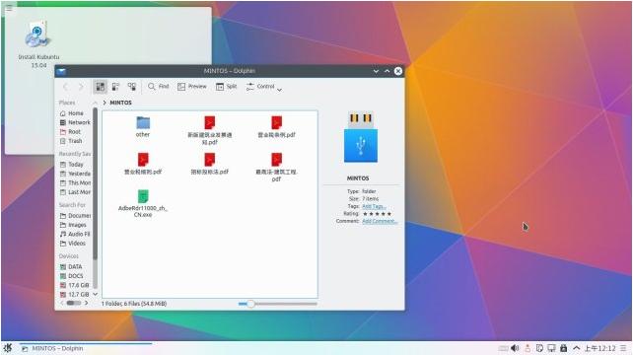Click the status bar file count text
Screen dimensions: 633x355
[x=134, y=304]
